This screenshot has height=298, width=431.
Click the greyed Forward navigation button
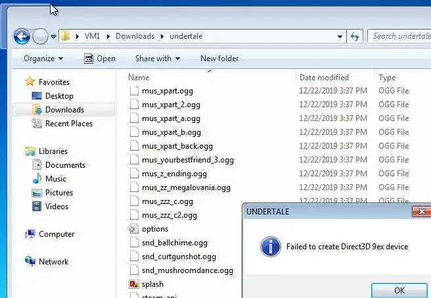click(x=40, y=36)
